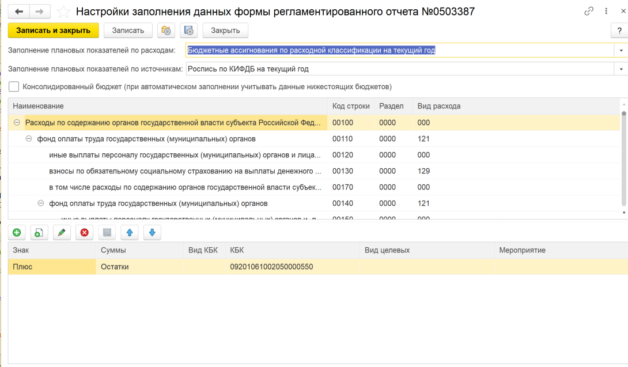Click the pencil edit icon

(62, 232)
